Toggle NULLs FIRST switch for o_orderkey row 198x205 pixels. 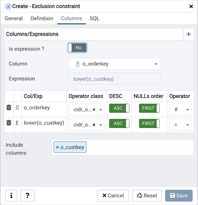click(x=149, y=108)
